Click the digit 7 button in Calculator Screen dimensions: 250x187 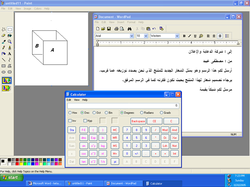[x=127, y=130]
